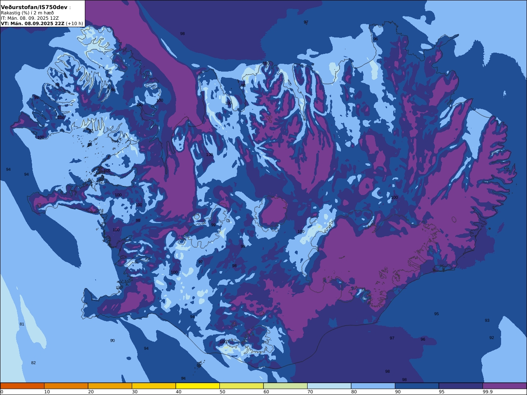Viewport: 527px width, 395px height.
Task: Click the title text "Veðurstofan/IS750dev"
Action: 34,7
